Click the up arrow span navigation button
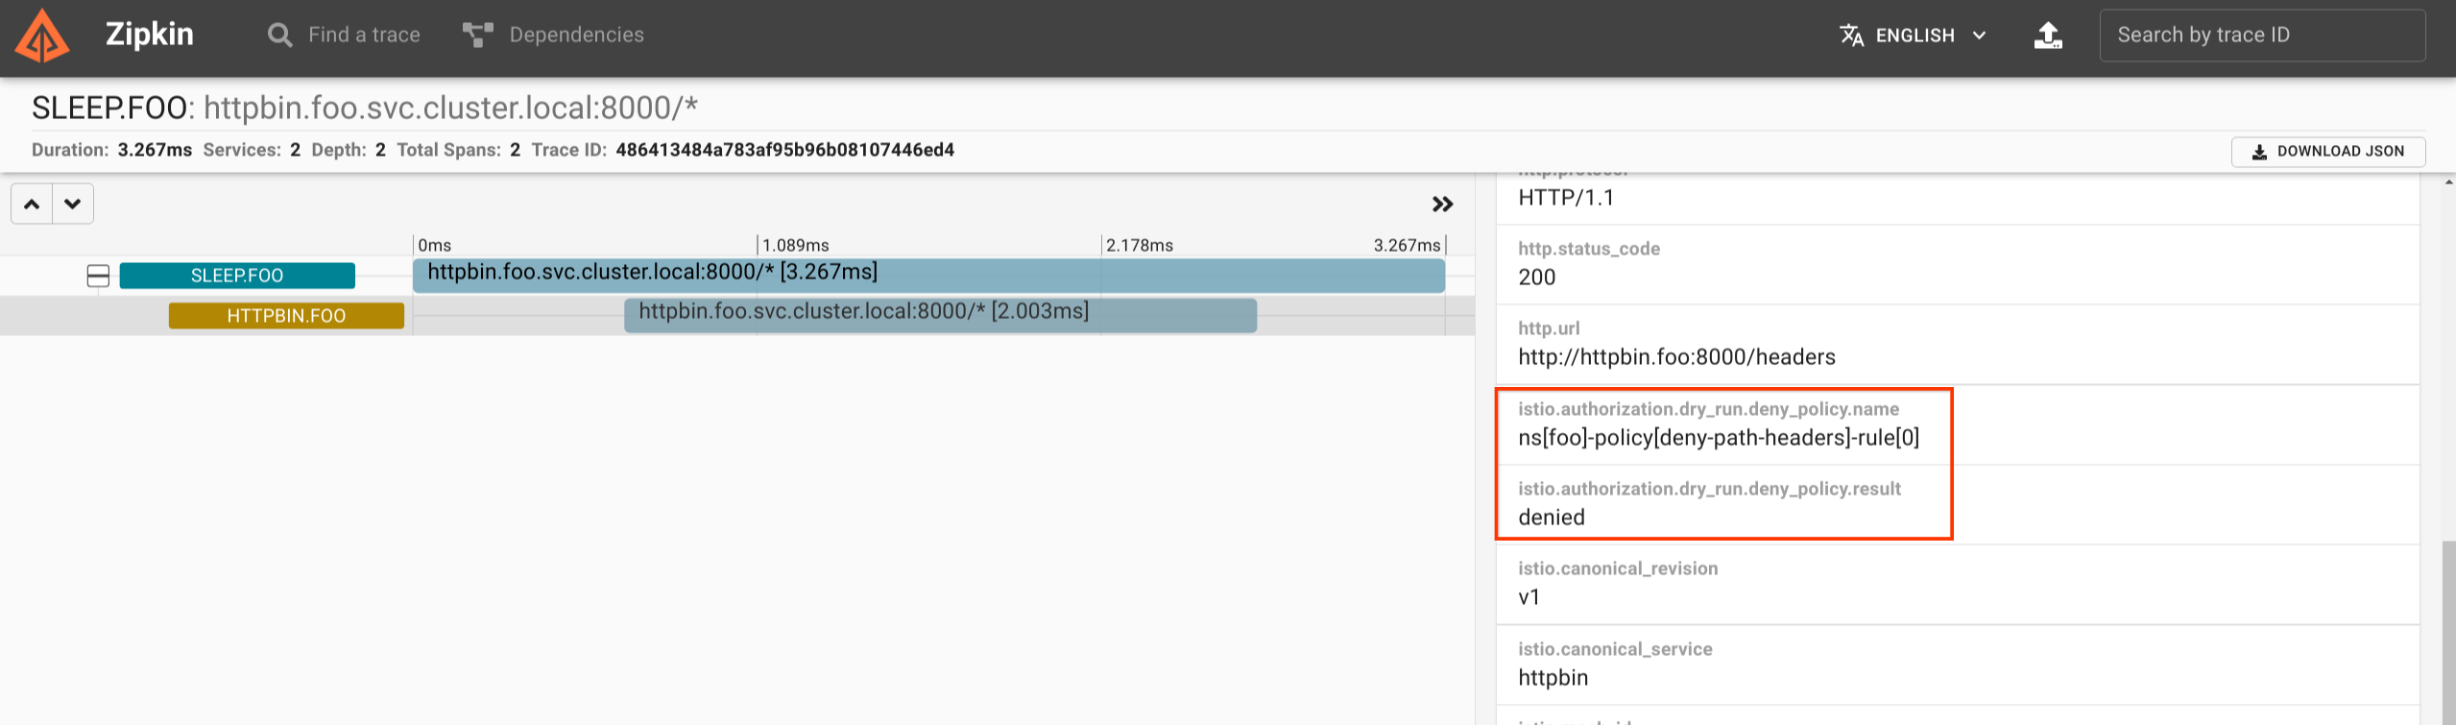The image size is (2456, 725). 32,204
